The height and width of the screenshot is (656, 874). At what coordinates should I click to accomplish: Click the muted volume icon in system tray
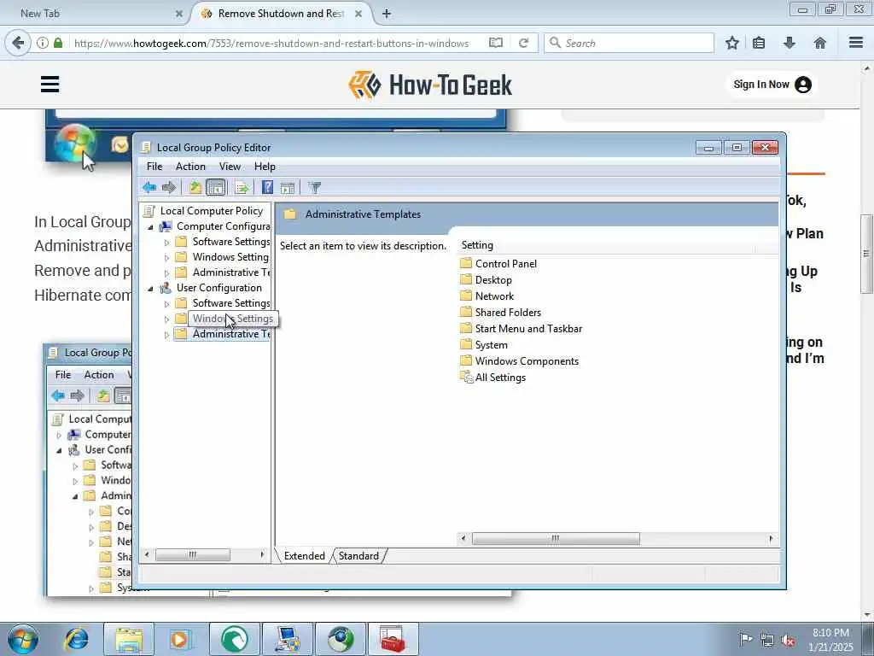tap(788, 641)
